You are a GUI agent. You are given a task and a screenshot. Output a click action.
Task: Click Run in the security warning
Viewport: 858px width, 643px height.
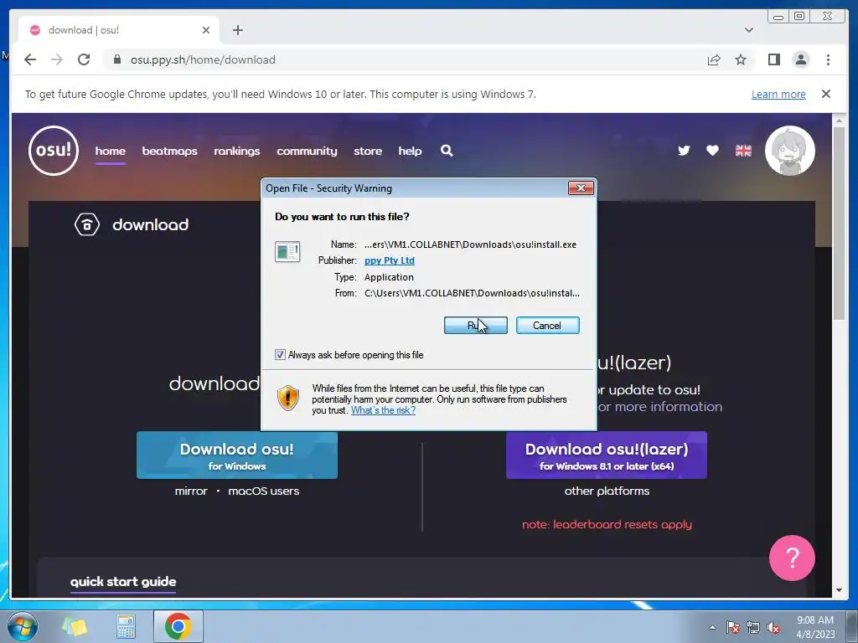click(476, 326)
